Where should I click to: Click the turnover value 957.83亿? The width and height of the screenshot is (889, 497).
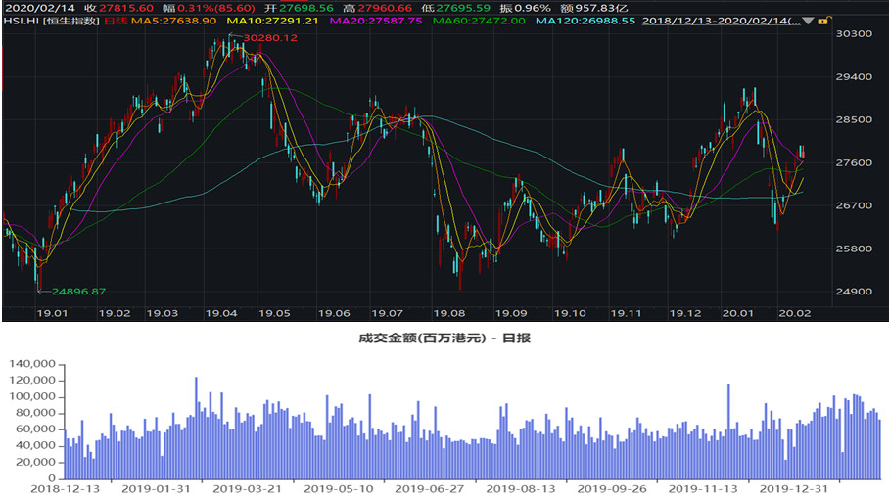601,8
